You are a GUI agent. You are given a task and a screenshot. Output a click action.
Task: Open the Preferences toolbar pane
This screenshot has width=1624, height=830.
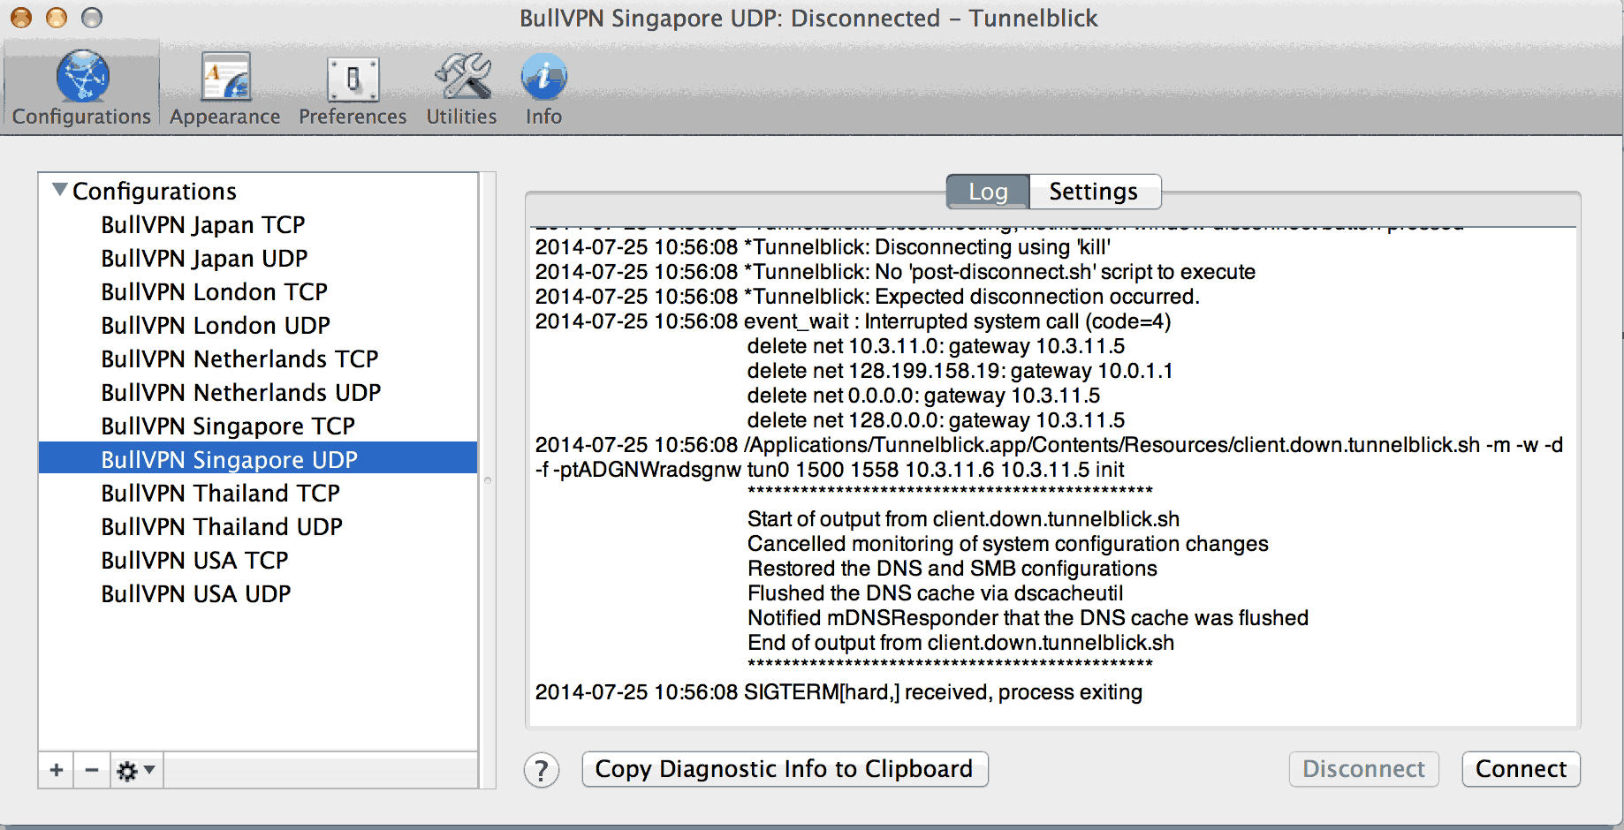(353, 88)
